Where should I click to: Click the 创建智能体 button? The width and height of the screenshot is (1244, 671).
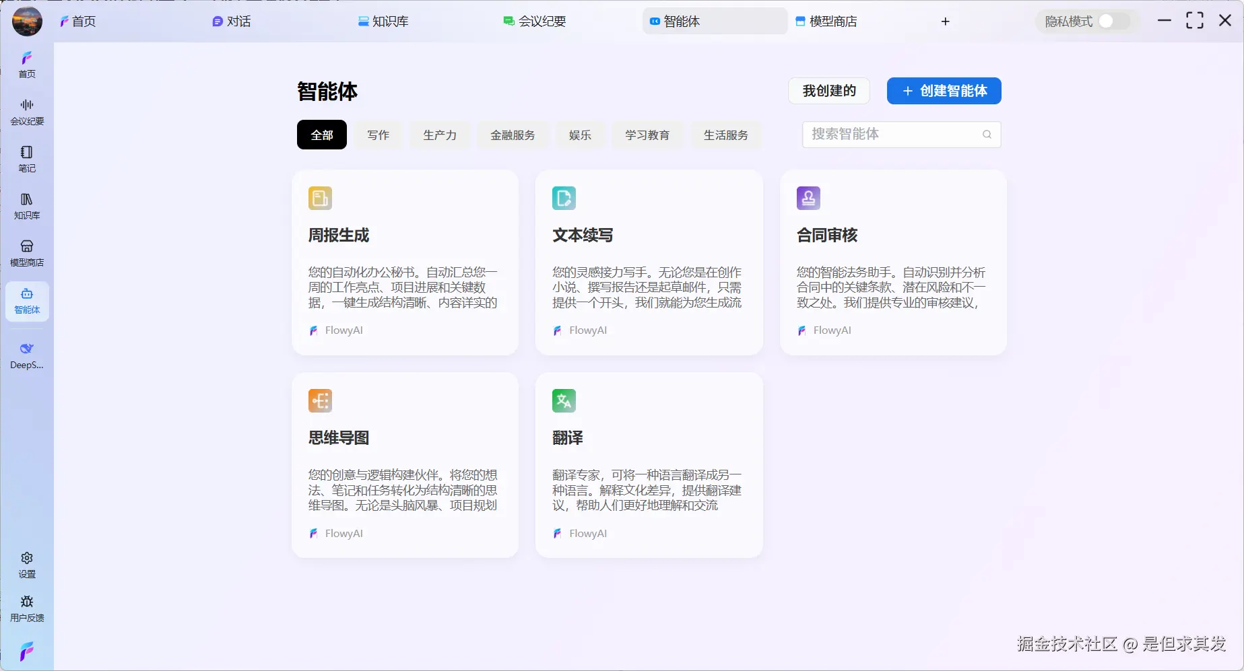pos(944,91)
